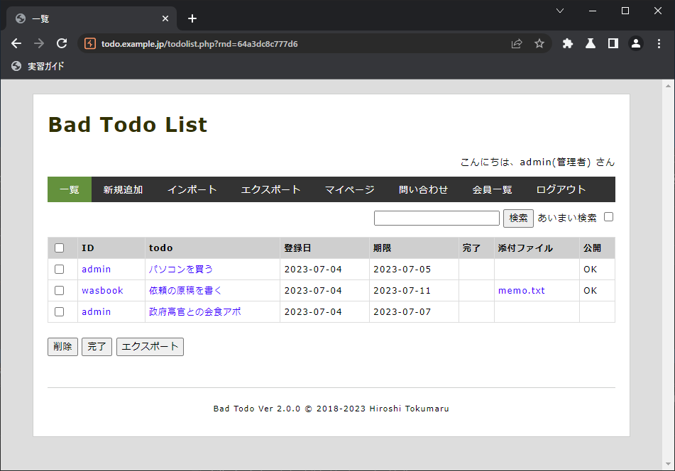This screenshot has width=675, height=471.
Task: Open admin link in 政府高官との会食アポ row
Action: coord(97,312)
